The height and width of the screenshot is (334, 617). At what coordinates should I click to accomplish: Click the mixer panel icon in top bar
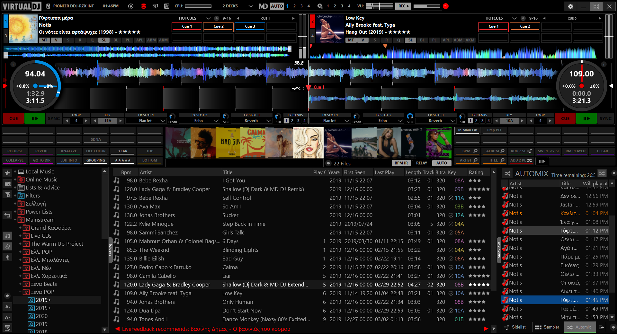pos(167,6)
